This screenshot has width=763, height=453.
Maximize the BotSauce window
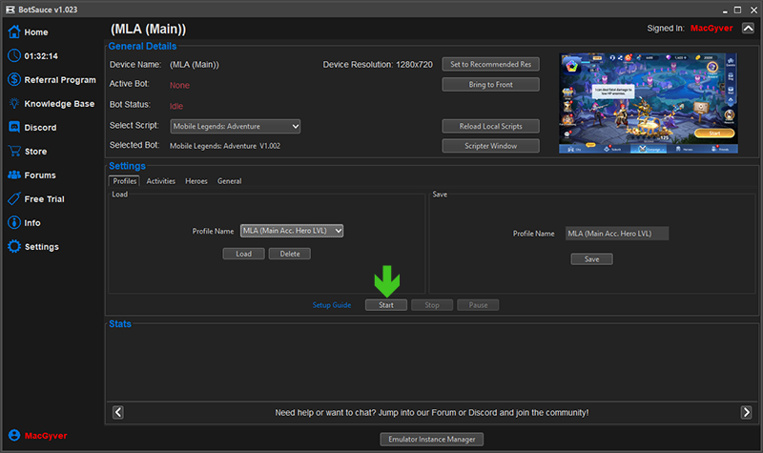pos(737,10)
